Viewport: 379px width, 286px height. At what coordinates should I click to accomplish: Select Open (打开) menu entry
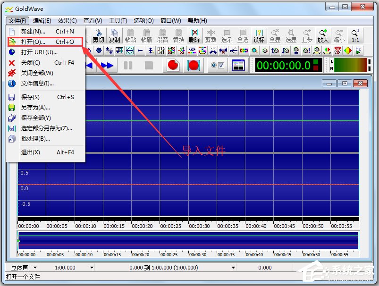coord(46,42)
